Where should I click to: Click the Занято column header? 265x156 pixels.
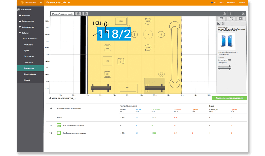click(x=177, y=110)
